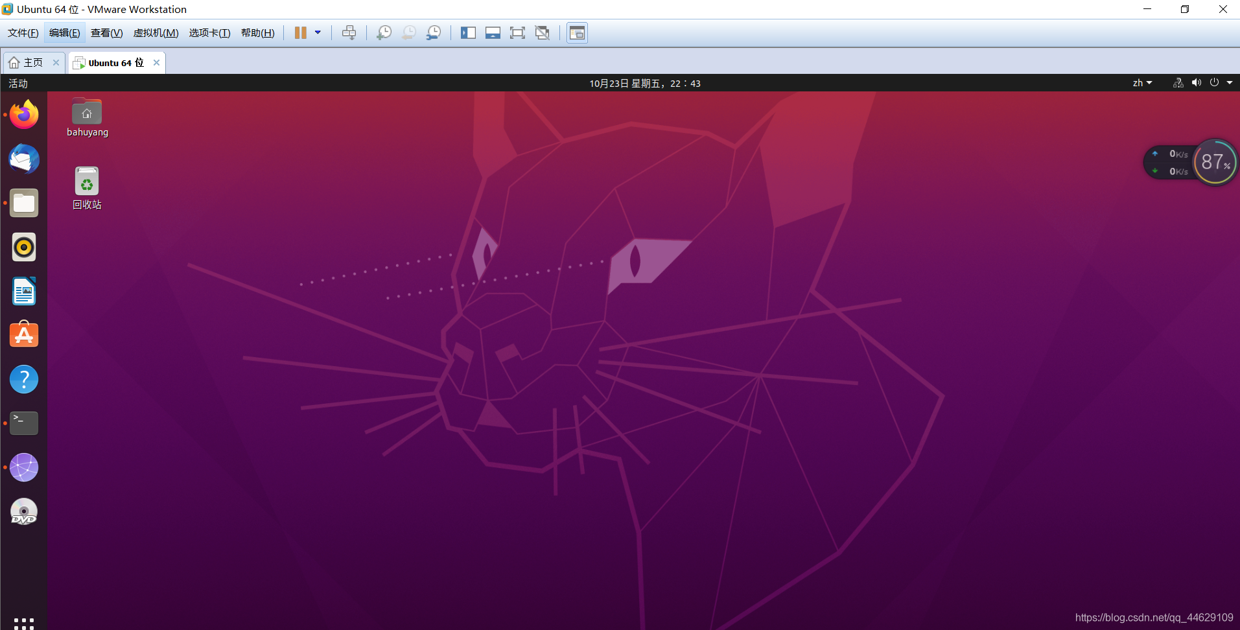Image resolution: width=1240 pixels, height=630 pixels.
Task: Show all applications grid button
Action: click(x=24, y=623)
